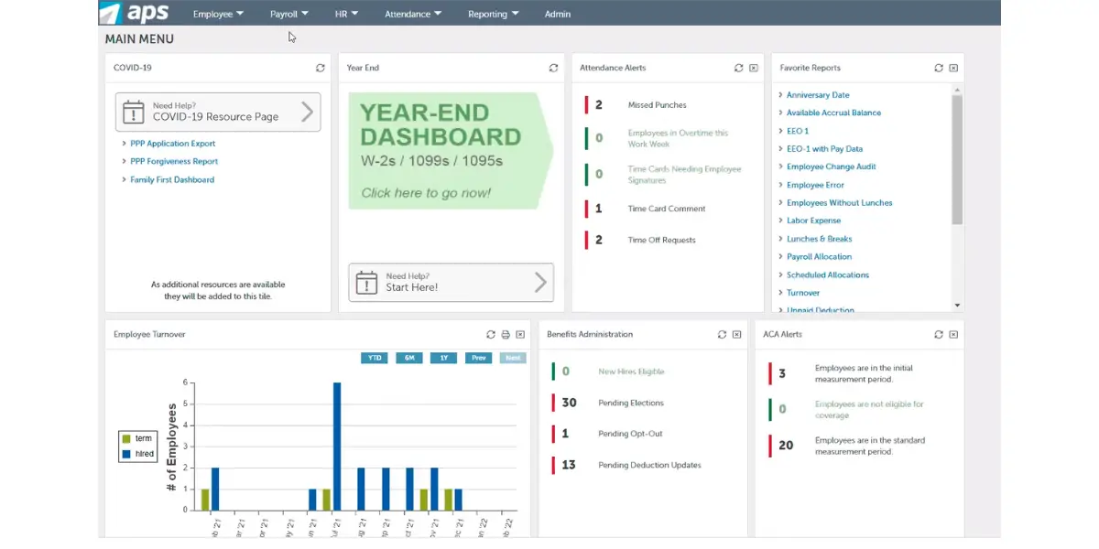Viewport: 1099px width, 549px height.
Task: Switch turnover chart to 6M range
Action: (409, 358)
